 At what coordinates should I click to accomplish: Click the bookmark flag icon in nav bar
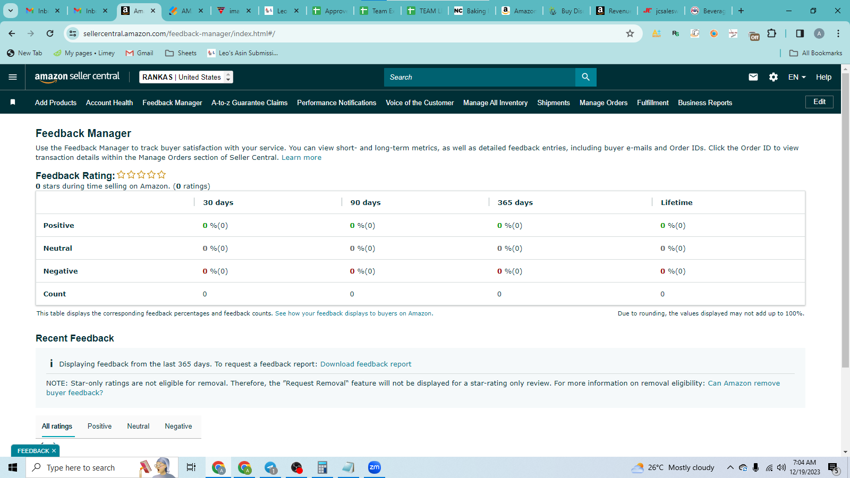(13, 102)
